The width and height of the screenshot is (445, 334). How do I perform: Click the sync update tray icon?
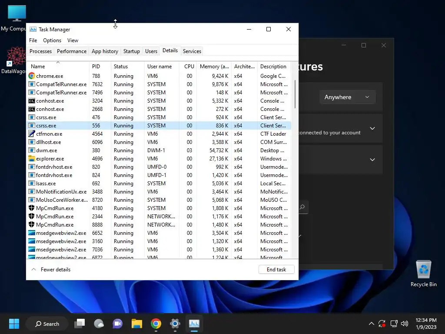(382, 324)
